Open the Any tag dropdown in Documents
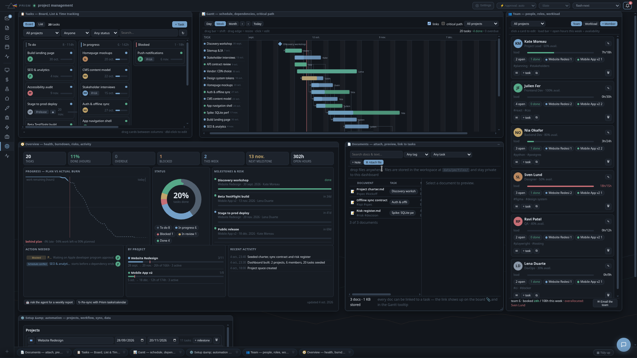The width and height of the screenshot is (637, 358). [417, 154]
